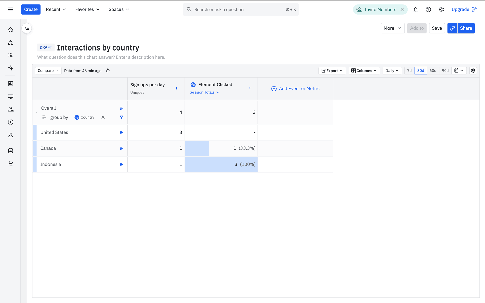Select the 60d date range
Screen dimensions: 485x303
coord(433,71)
